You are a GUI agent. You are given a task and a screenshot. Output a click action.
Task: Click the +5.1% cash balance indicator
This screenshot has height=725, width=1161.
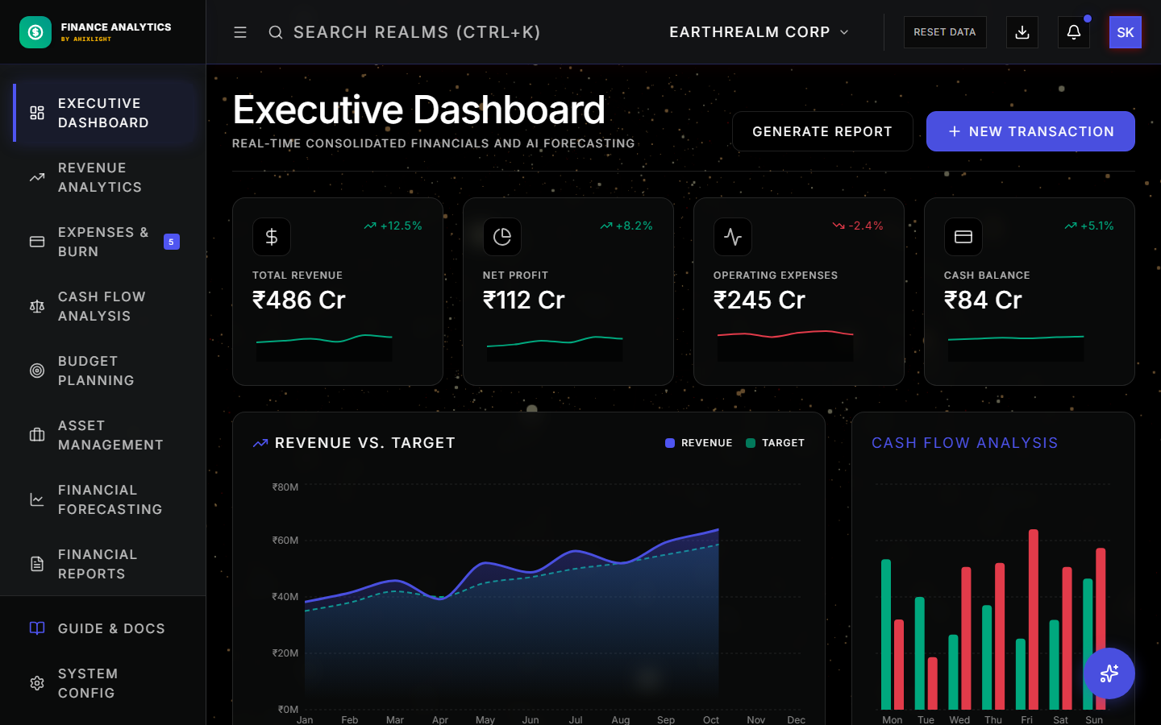point(1089,226)
